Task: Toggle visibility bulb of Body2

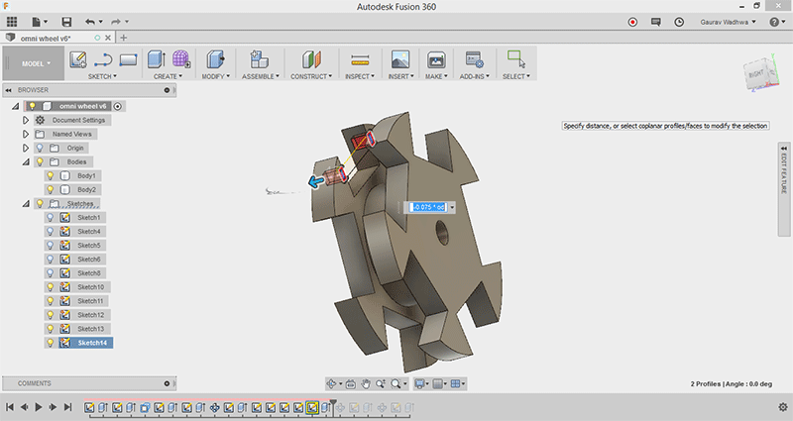Action: pyautogui.click(x=51, y=189)
